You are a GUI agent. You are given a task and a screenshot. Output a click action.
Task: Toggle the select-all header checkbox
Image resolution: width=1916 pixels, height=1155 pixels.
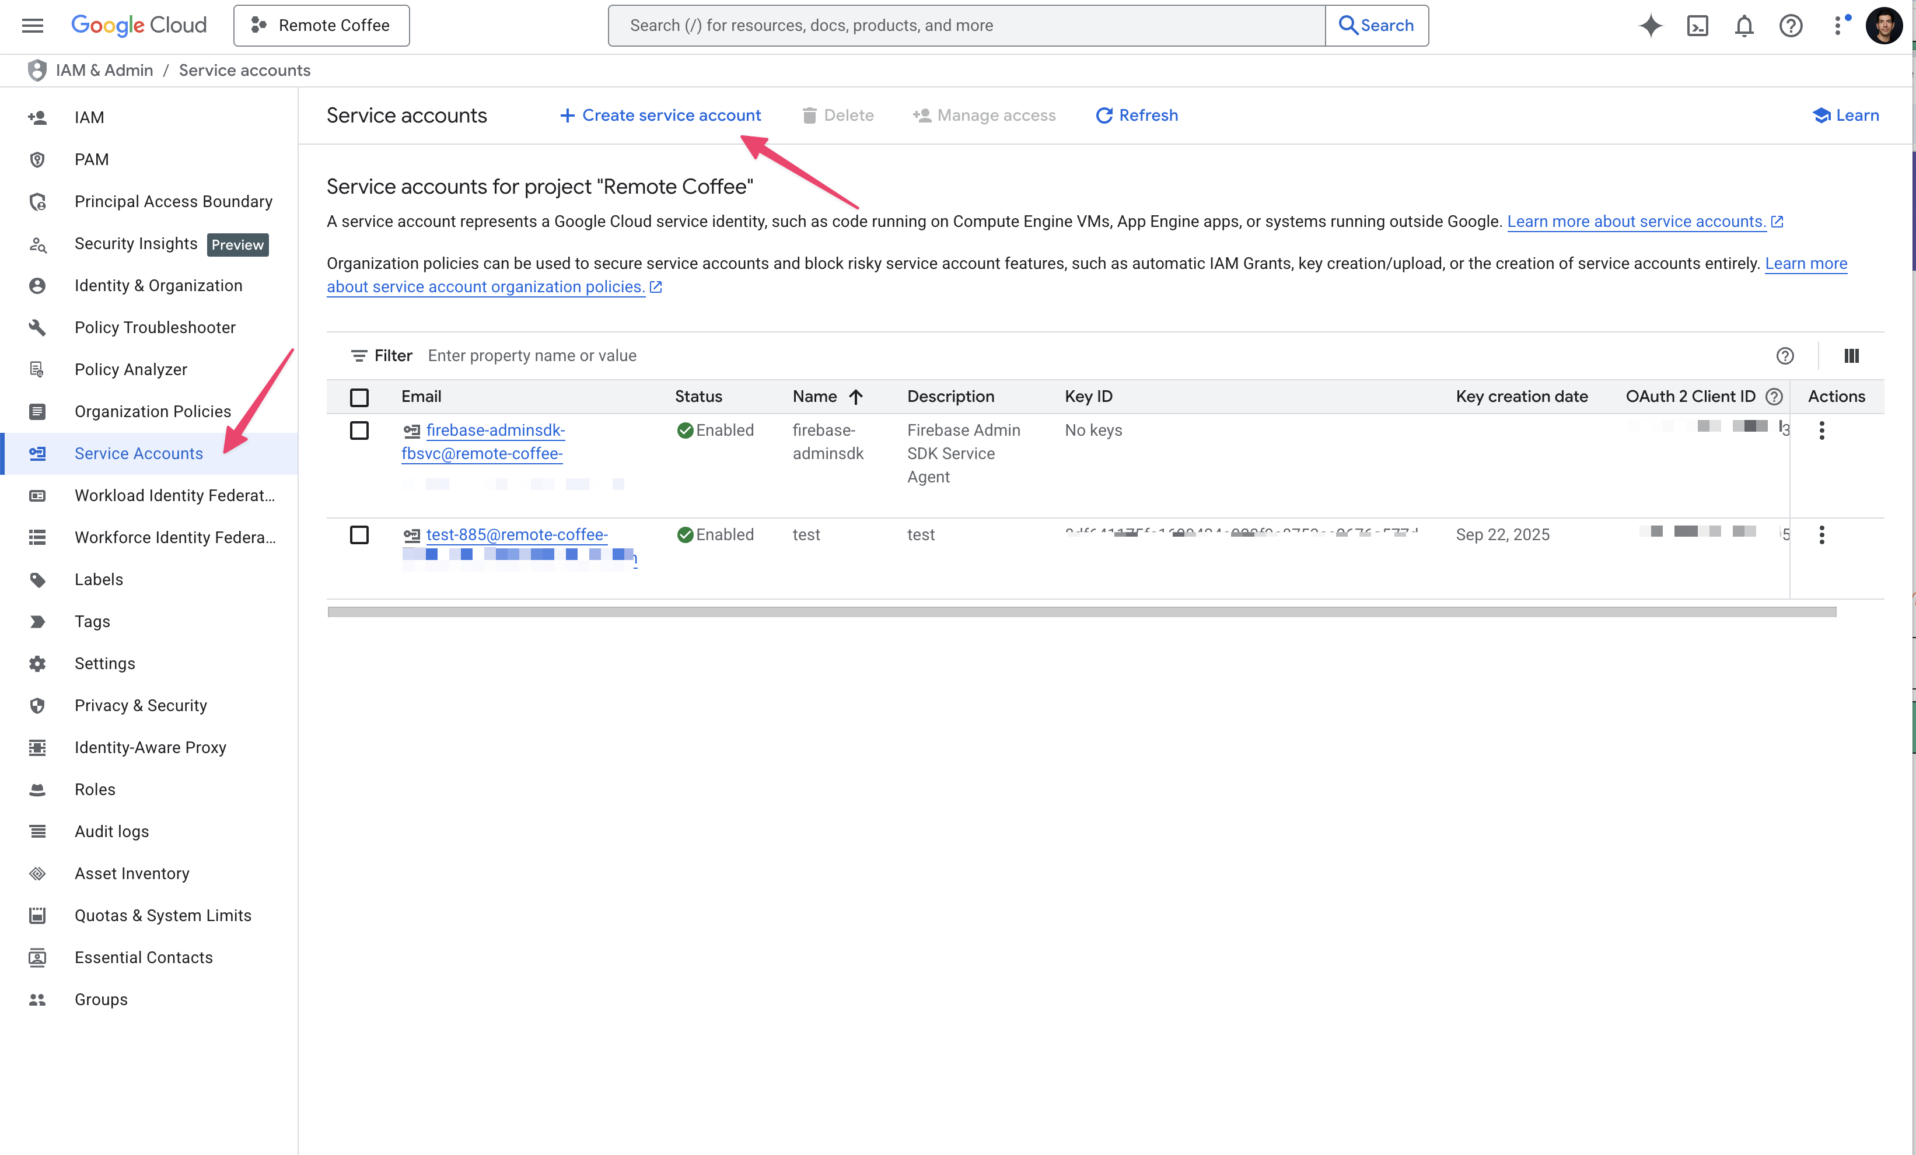(x=359, y=397)
